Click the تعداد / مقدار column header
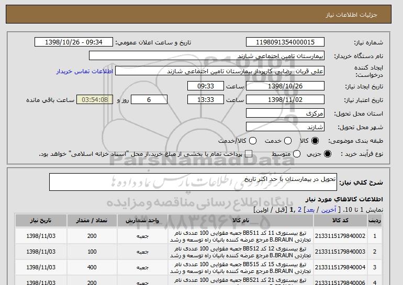 [x=92, y=221]
